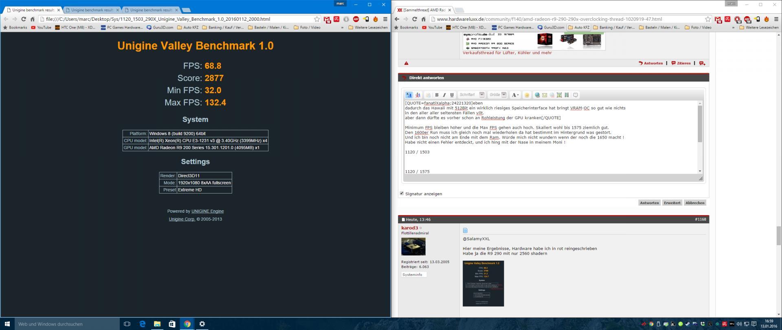Screen dimensions: 782x330
Task: Open File Explorer from the taskbar
Action: (x=157, y=324)
